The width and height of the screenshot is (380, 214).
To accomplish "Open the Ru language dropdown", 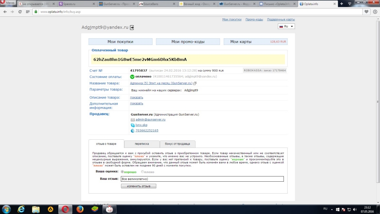I will (286, 26).
